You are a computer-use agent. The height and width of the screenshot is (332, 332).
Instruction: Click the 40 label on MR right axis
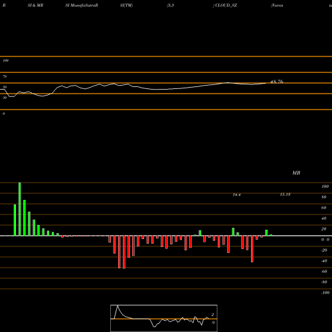(x=324, y=218)
